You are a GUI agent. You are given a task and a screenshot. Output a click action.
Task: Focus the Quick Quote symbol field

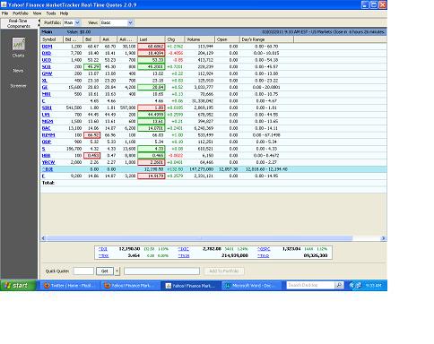click(83, 271)
